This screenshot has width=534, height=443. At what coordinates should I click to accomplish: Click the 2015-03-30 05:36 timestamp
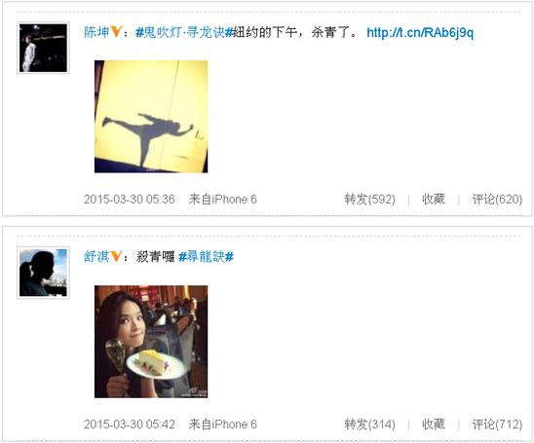pos(130,199)
